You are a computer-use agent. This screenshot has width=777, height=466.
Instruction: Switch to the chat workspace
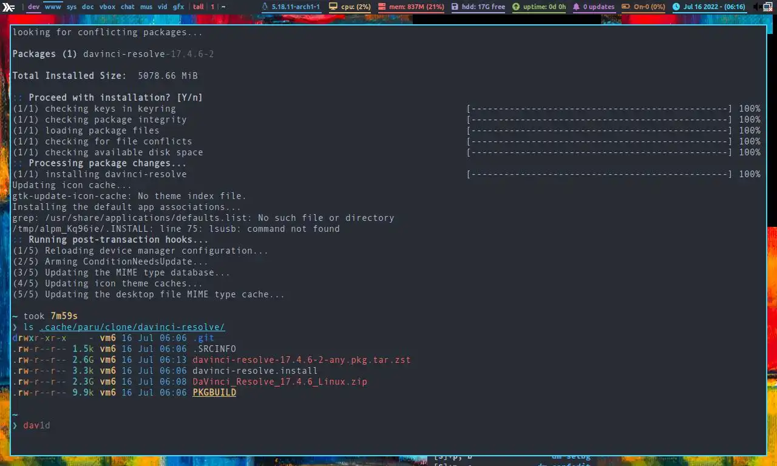[127, 7]
